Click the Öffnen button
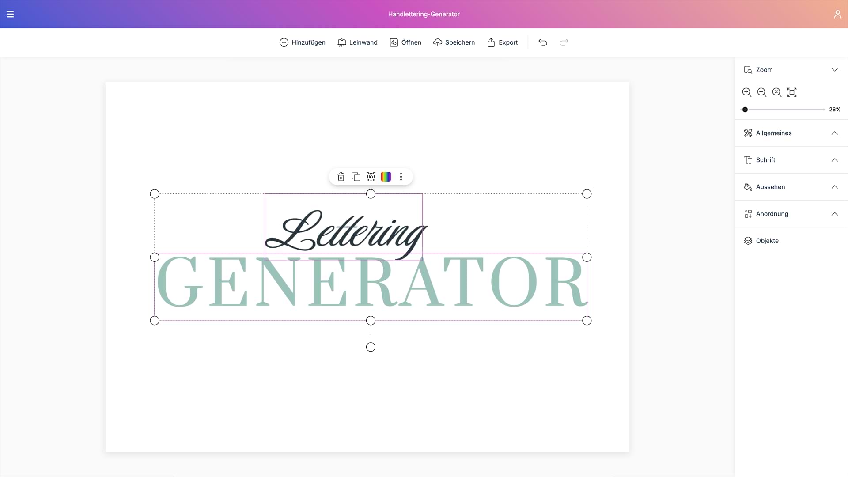848x477 pixels. [405, 42]
